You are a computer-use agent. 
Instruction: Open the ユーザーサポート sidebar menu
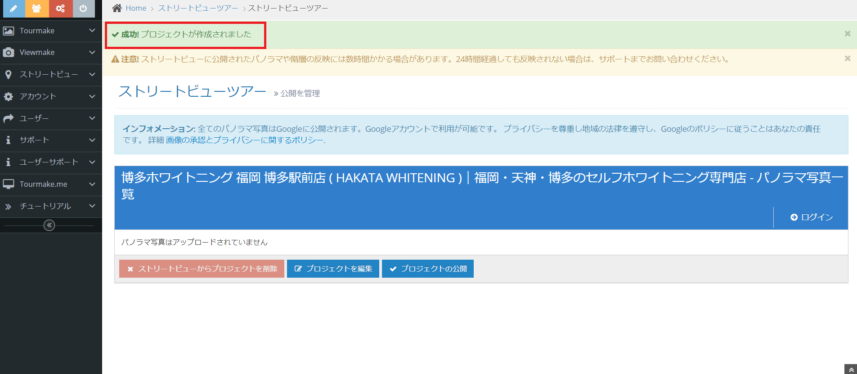[51, 162]
